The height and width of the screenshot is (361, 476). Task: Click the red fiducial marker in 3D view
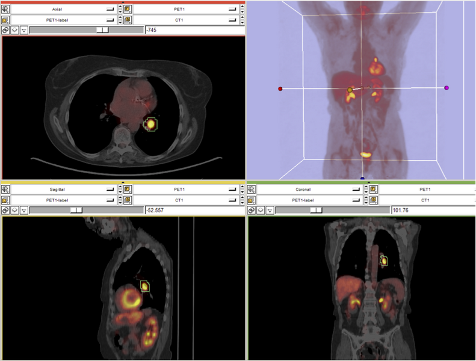[280, 89]
